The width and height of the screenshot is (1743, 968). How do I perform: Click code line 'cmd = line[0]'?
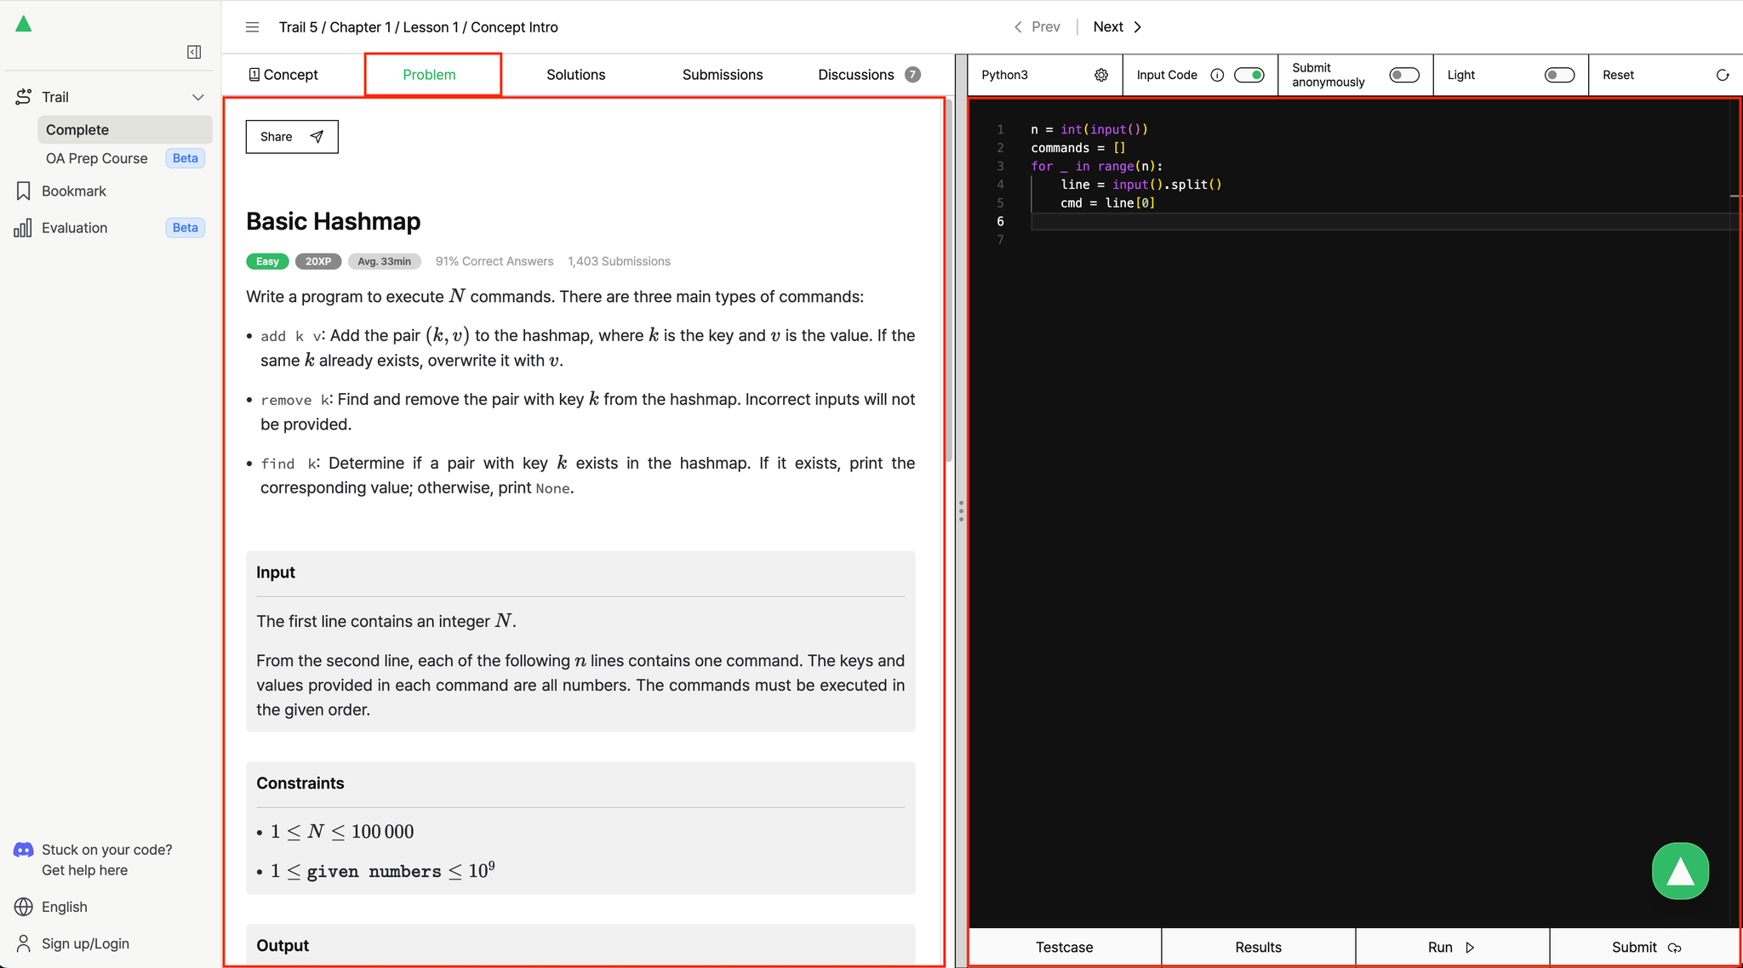tap(1107, 203)
